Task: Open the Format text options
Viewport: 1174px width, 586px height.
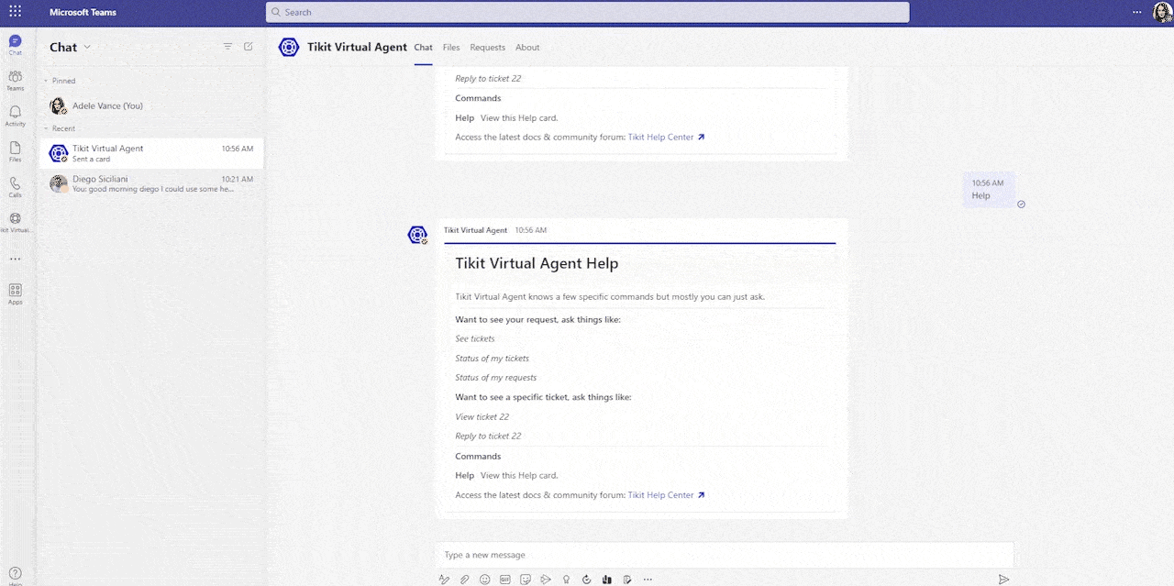Action: [x=444, y=580]
